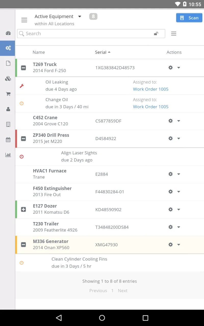Open the inventory boxes sidebar icon
Image resolution: width=204 pixels, height=326 pixels.
click(8, 79)
